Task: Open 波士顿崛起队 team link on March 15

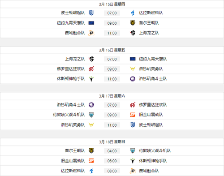Action: pos(73,13)
